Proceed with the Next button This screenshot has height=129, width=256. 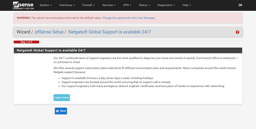point(61,111)
